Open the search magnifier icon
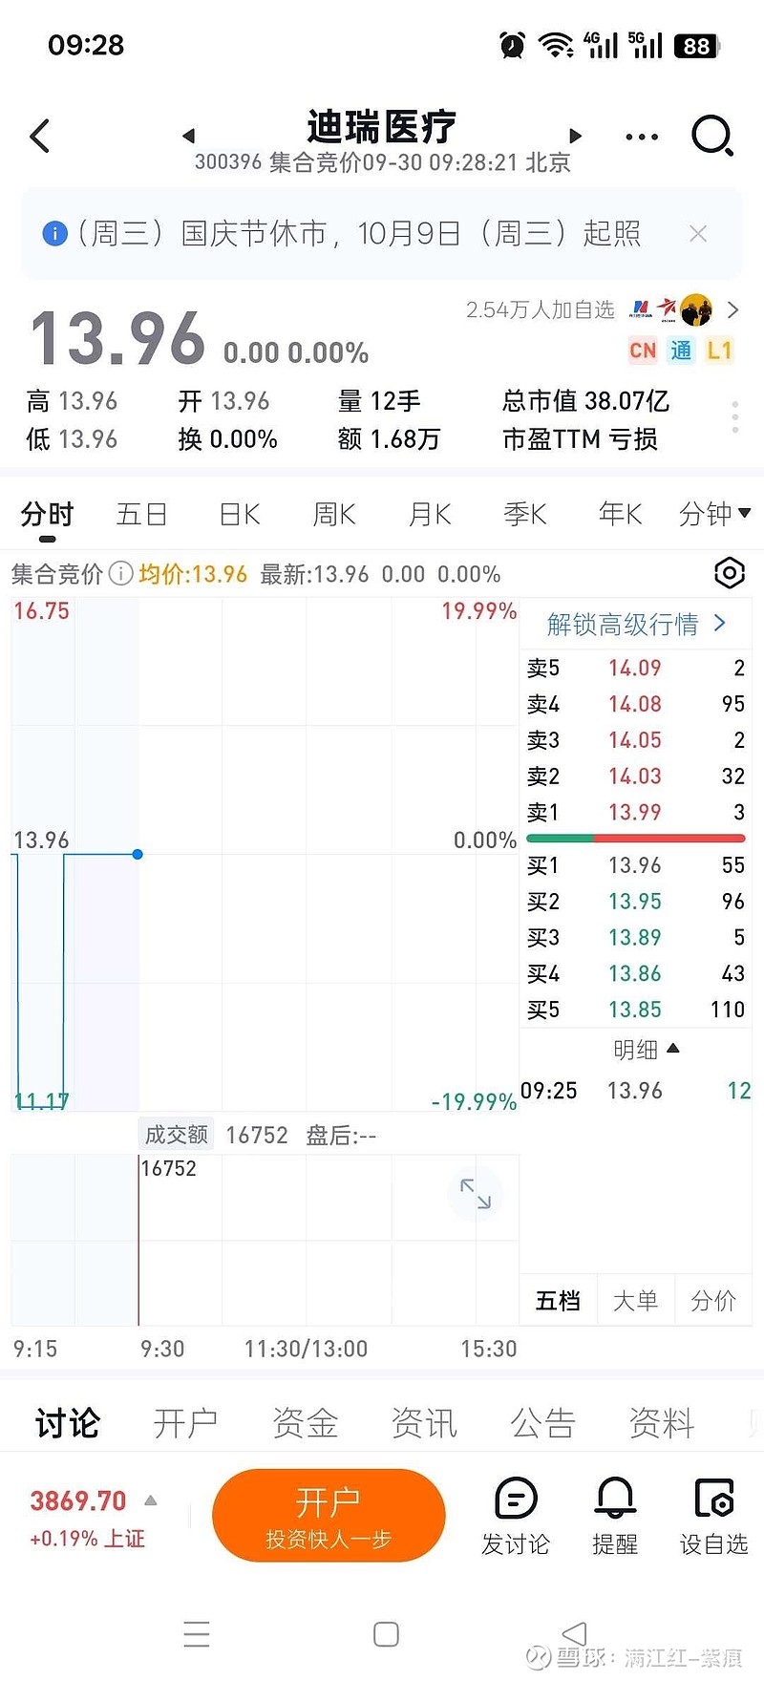This screenshot has height=1681, width=764. (x=711, y=136)
